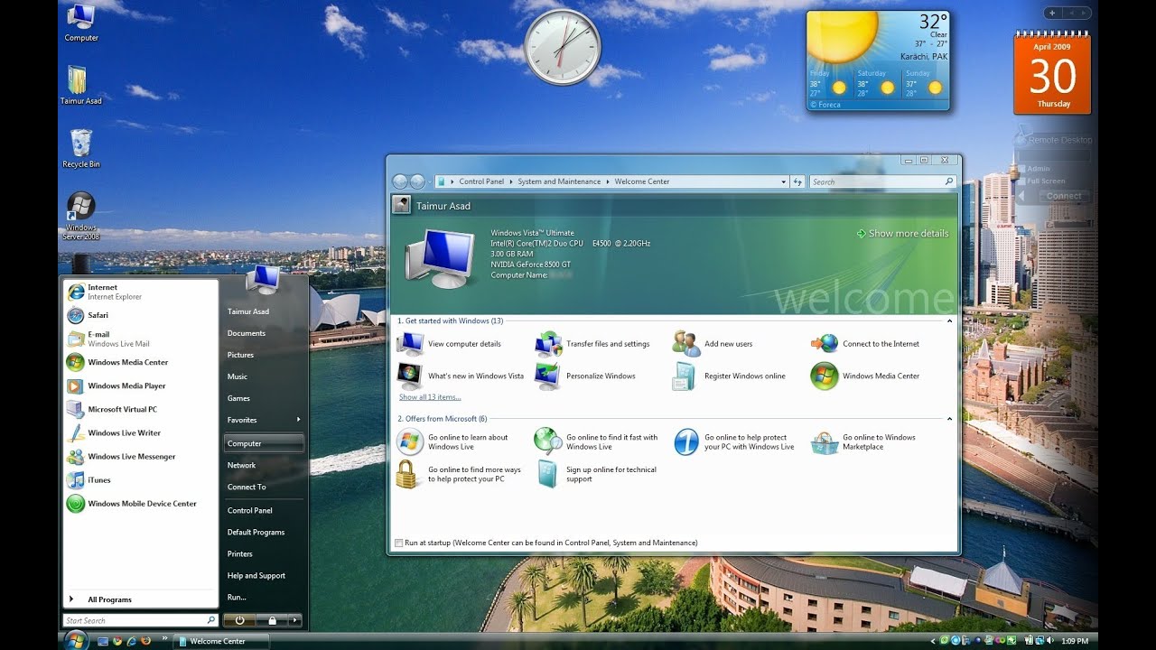
Task: Open the Recycle Bin on desktop
Action: tap(81, 148)
